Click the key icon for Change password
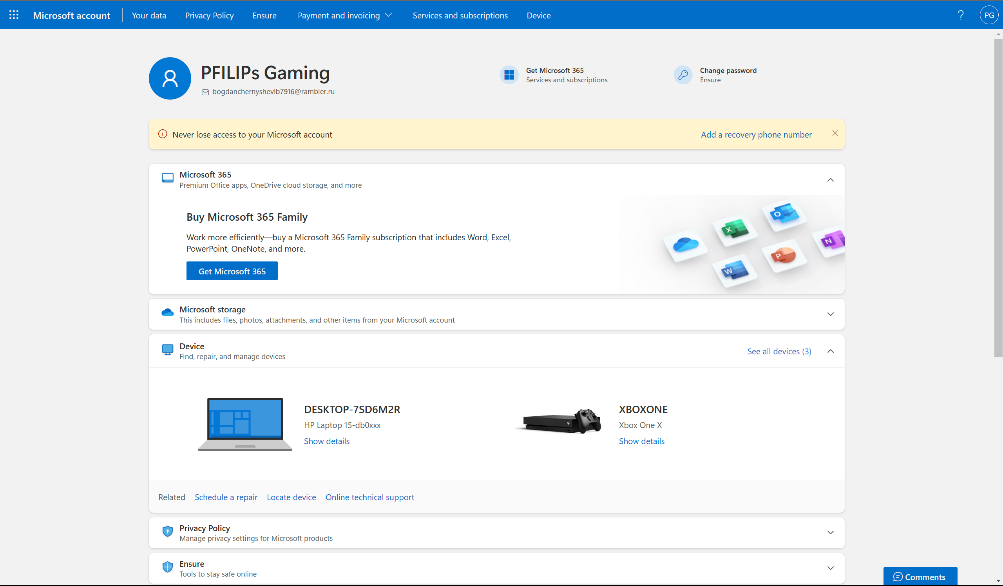The width and height of the screenshot is (1003, 586). [683, 75]
